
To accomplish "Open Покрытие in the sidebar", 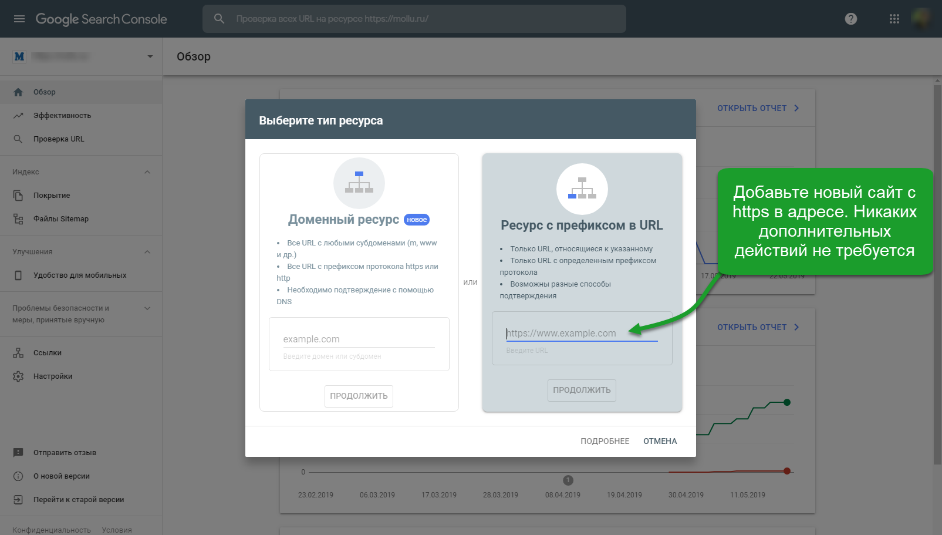I will (x=81, y=196).
